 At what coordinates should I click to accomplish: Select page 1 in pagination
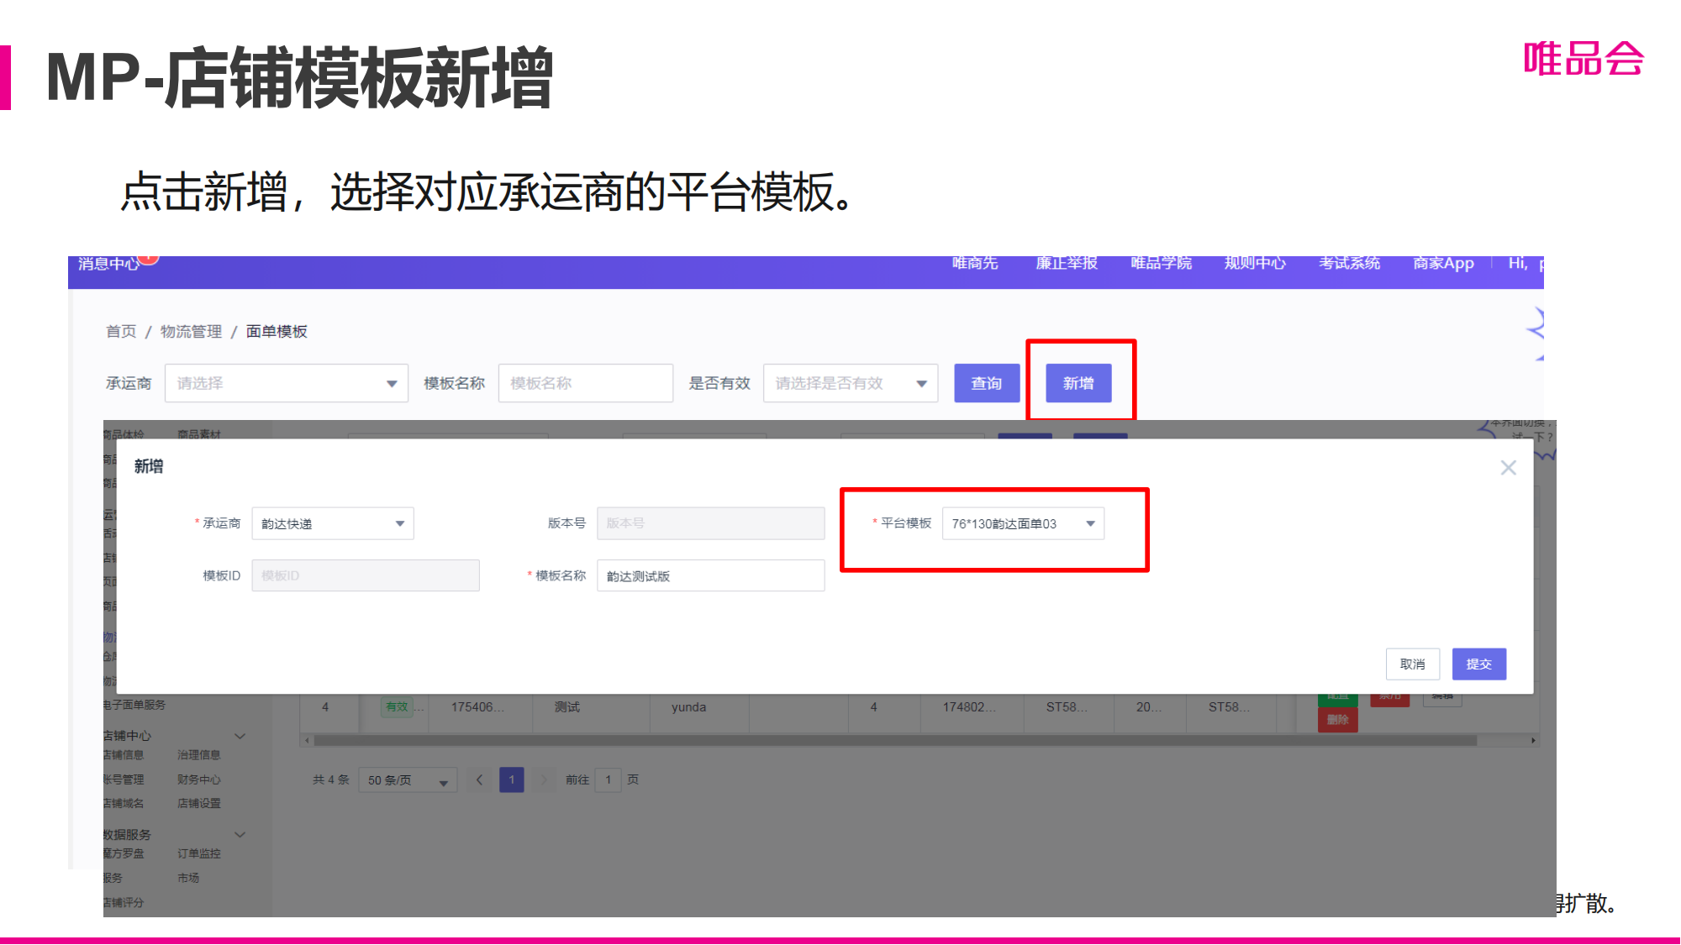(x=512, y=780)
